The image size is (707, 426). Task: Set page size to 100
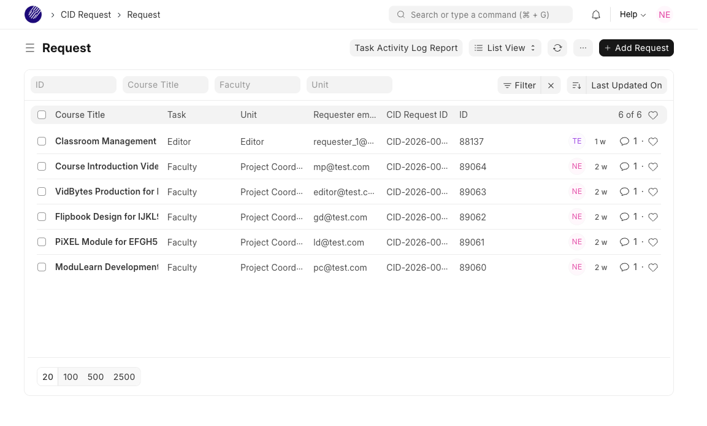(71, 377)
